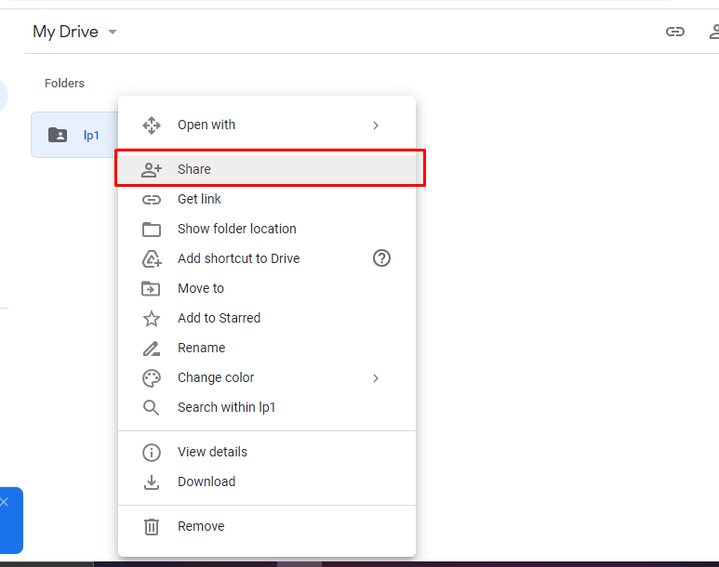Expand the Open with submenu arrow

click(x=376, y=125)
